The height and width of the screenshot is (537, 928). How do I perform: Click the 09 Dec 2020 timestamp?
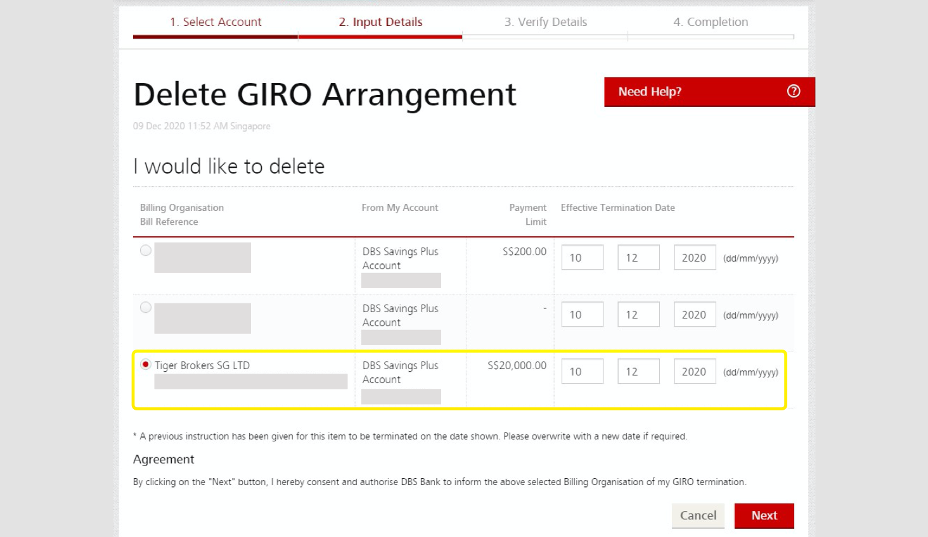coord(202,126)
